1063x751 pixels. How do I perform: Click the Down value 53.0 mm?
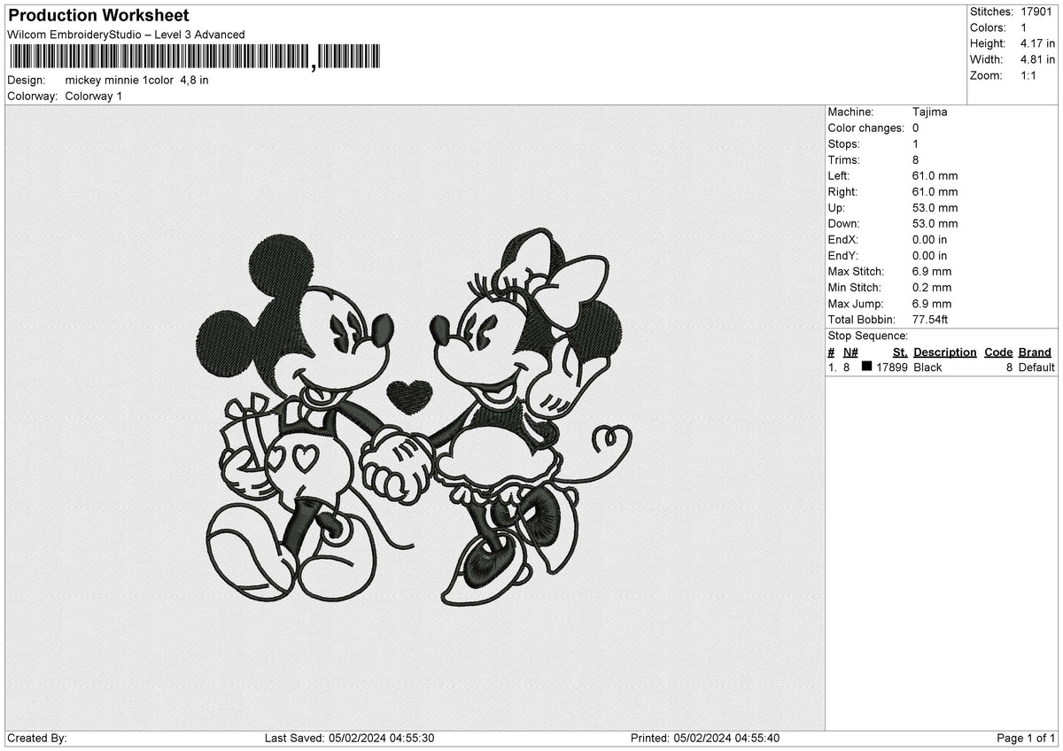click(935, 223)
